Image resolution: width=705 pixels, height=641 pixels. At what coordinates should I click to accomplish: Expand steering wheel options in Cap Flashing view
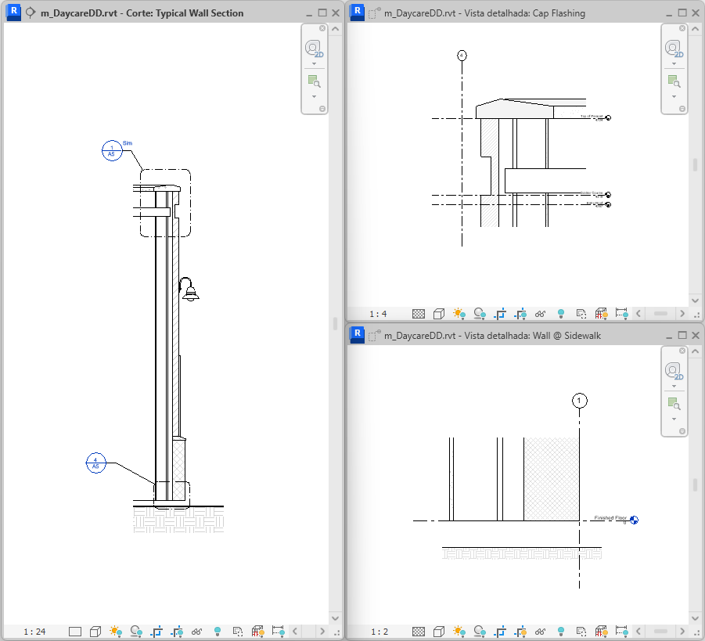[x=674, y=63]
